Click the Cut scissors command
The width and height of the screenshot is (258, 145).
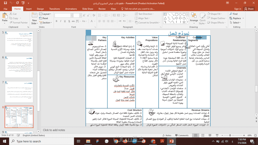click(13, 14)
